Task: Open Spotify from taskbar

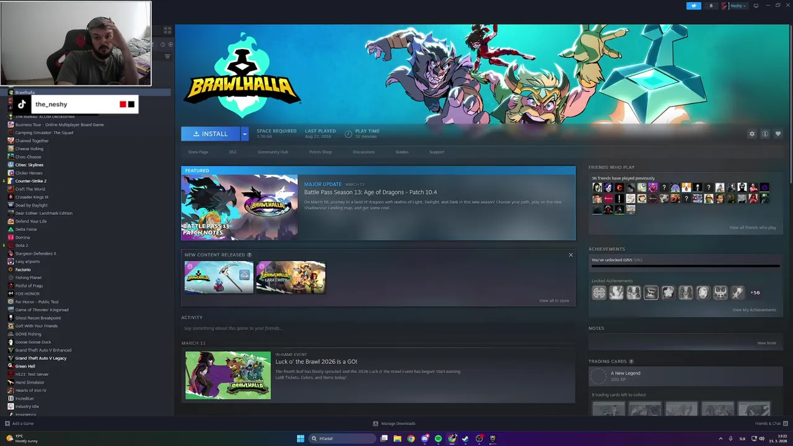Action: coord(438,439)
